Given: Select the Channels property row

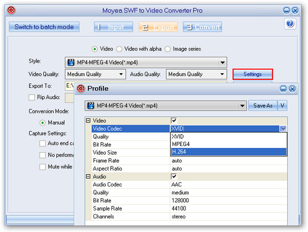Looking at the screenshot, I should pyautogui.click(x=130, y=217).
